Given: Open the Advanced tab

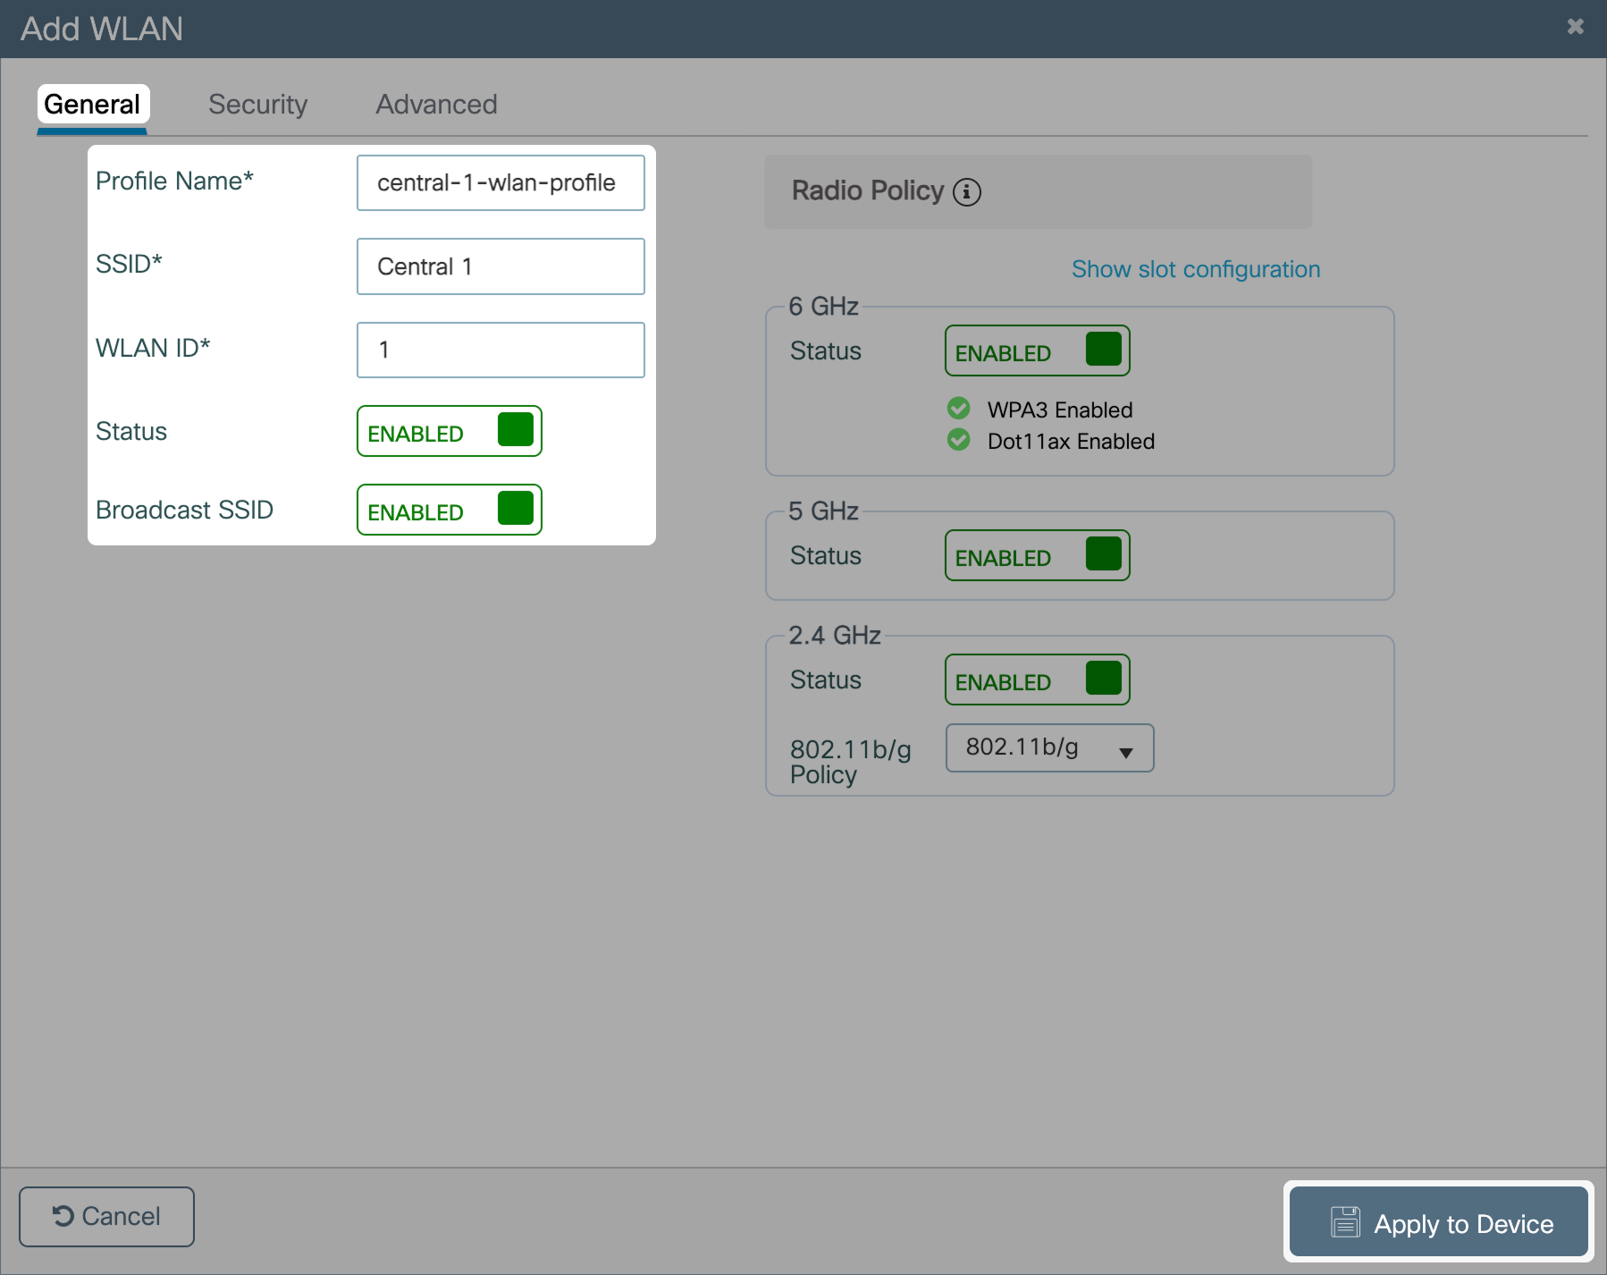Looking at the screenshot, I should tap(436, 105).
